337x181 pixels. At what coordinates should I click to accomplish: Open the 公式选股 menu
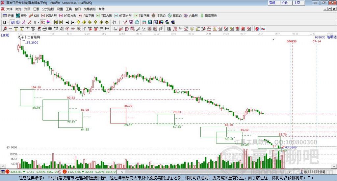(48, 9)
